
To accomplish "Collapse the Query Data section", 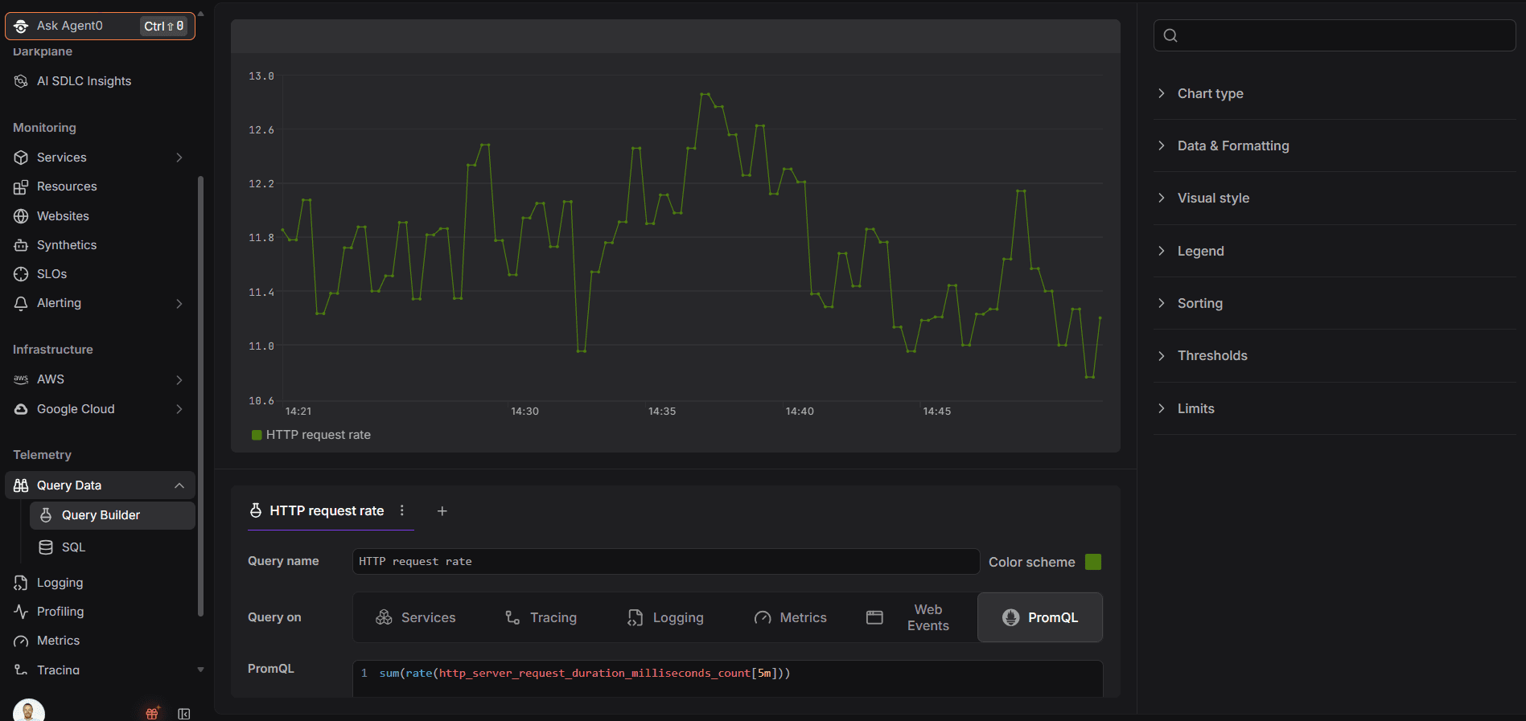I will 179,485.
